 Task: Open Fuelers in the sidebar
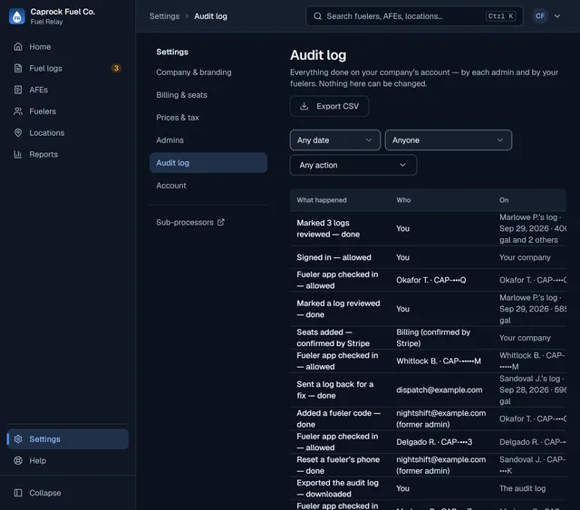[67, 111]
